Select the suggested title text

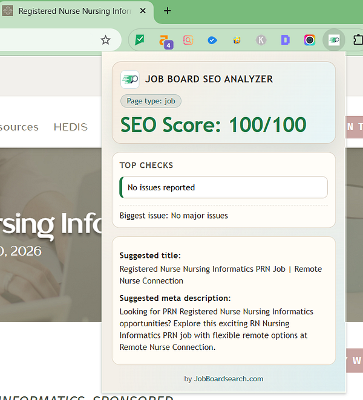click(x=221, y=275)
